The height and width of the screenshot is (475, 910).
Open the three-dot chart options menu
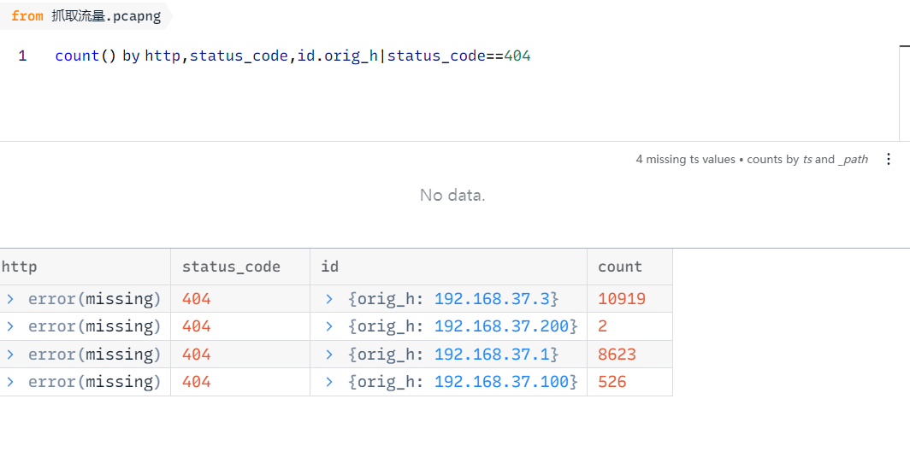point(889,160)
